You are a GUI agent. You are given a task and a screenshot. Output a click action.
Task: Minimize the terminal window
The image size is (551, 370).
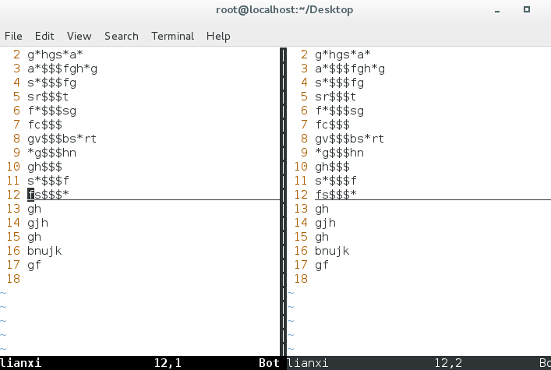point(497,10)
